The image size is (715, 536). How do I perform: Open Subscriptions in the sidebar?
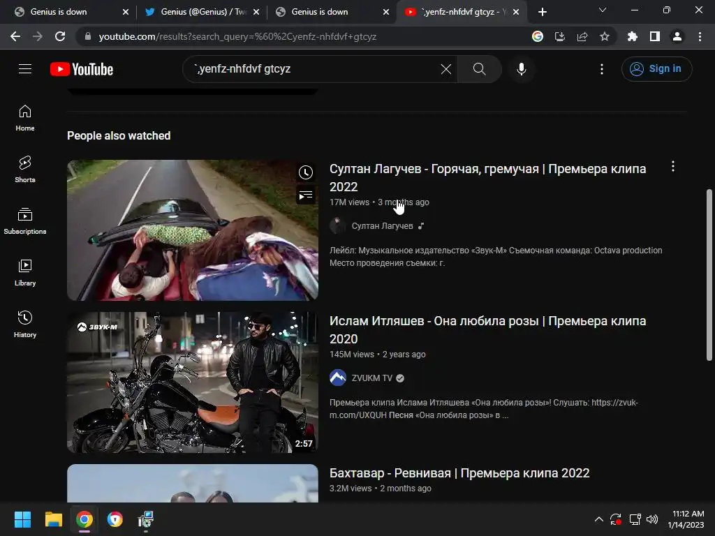pyautogui.click(x=25, y=221)
